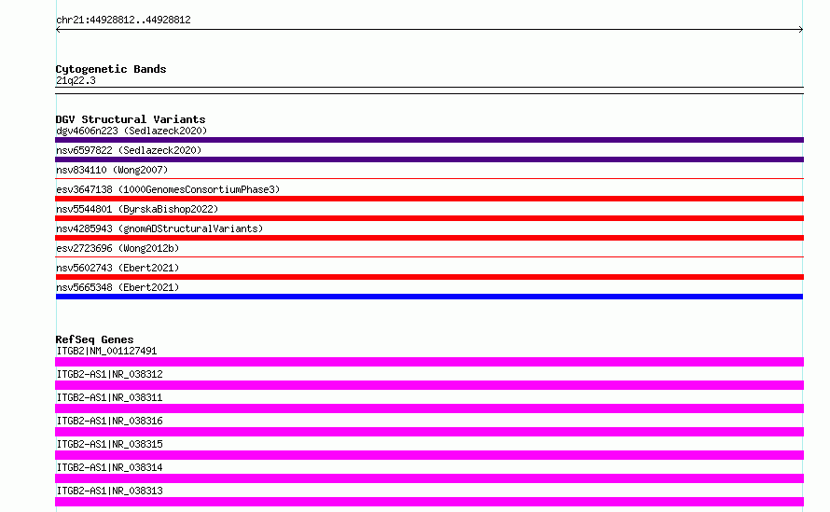Screen dimensions: 830x512
Task: Open variant nsv5544801 (ByrskaBishop2022) label
Action: point(137,209)
